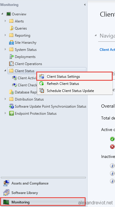The width and height of the screenshot is (115, 207).
Task: Collapse the Client Status tree node
Action: coord(5,71)
